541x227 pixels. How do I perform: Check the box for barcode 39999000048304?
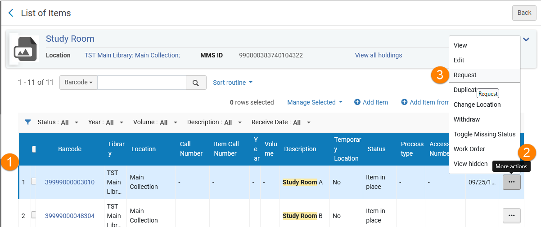(x=34, y=215)
